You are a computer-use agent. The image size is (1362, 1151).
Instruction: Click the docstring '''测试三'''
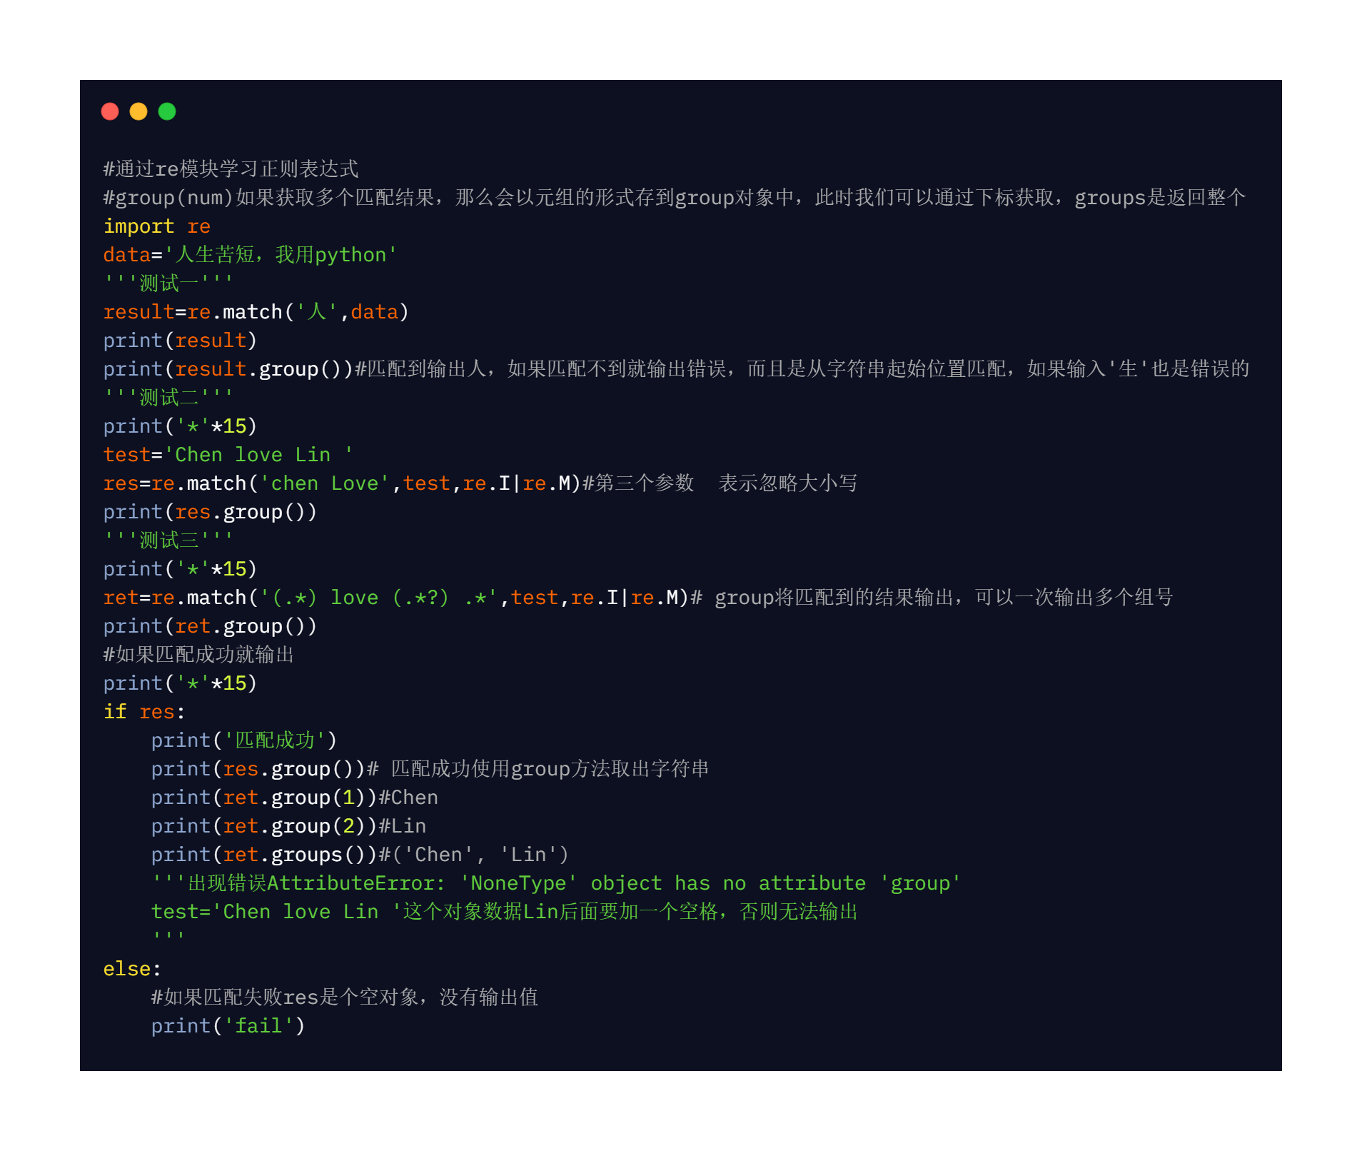pos(168,540)
